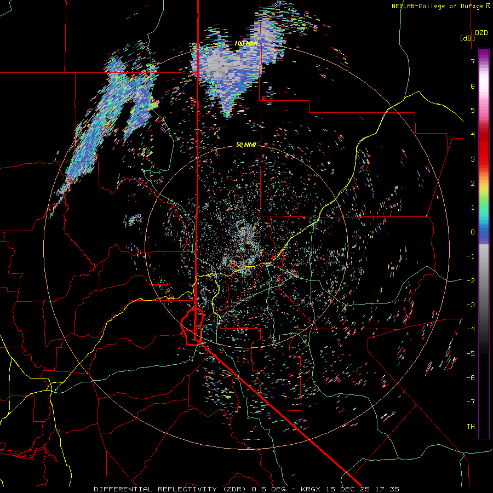Click the DZD legend title

coord(481,33)
